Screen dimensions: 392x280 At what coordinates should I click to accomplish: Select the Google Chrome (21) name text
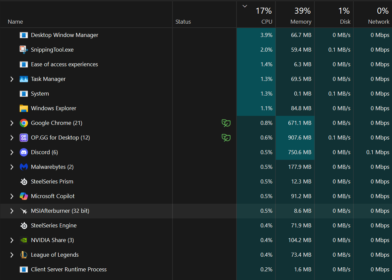coord(57,123)
